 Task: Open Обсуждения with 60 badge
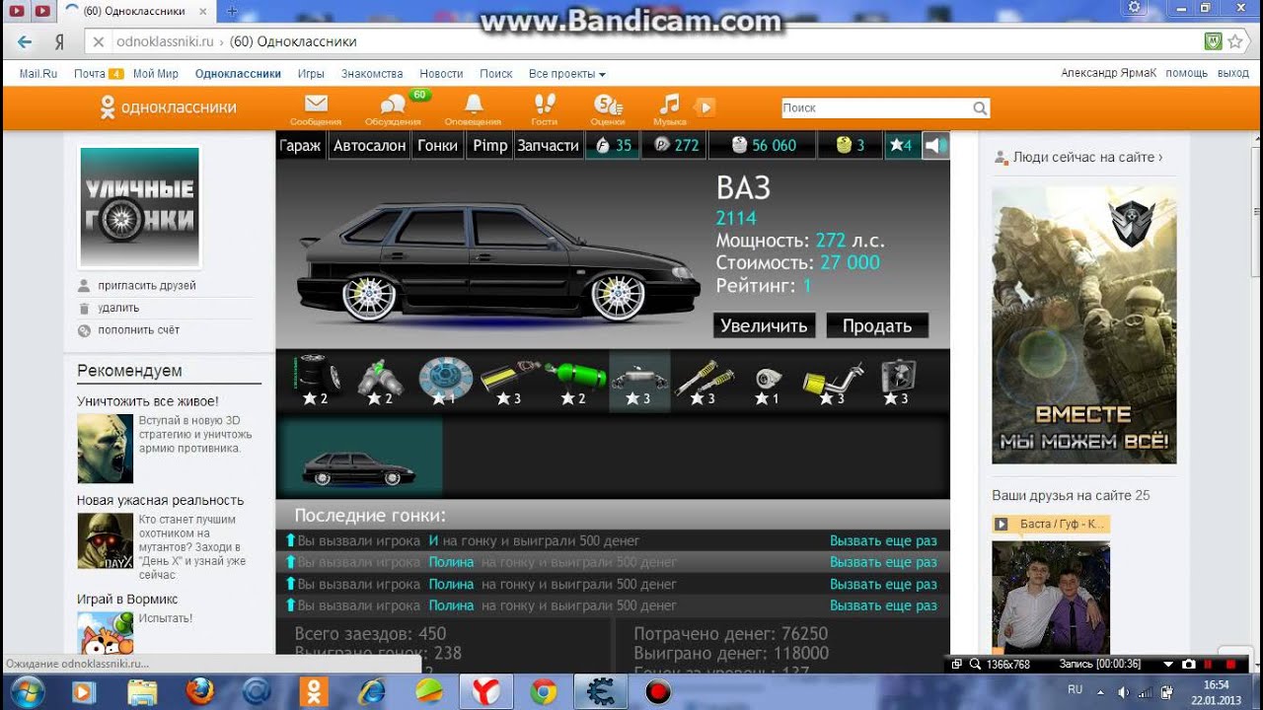pyautogui.click(x=393, y=109)
